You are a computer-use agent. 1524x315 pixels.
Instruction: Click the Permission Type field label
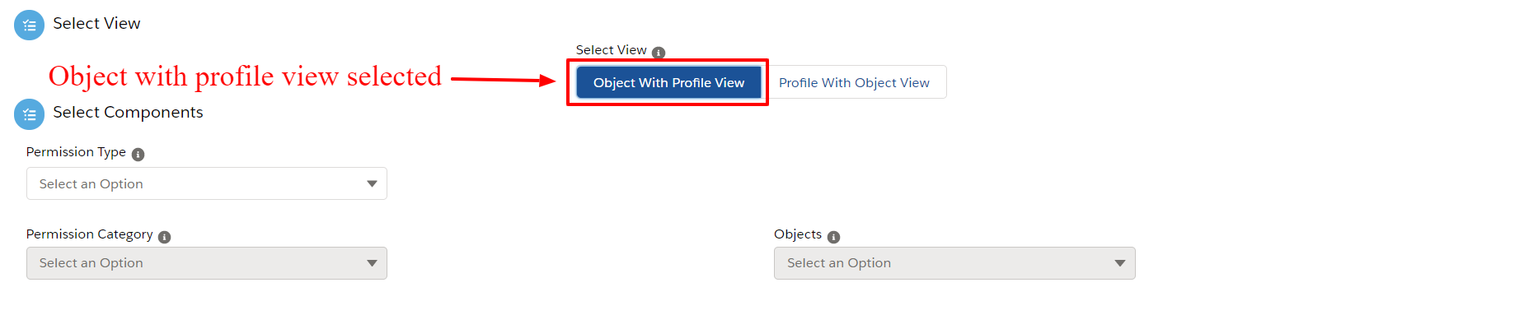(76, 152)
